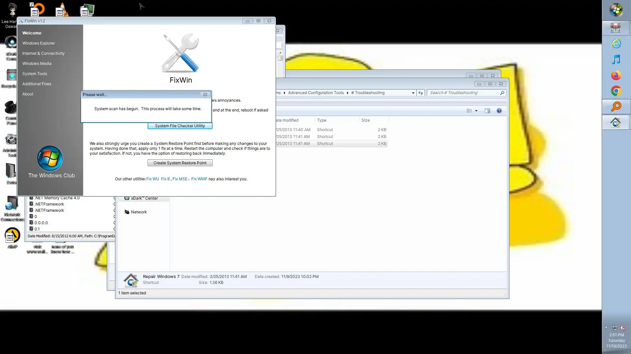631x354 pixels.
Task: Select Network in the navigation pane
Action: (x=139, y=212)
